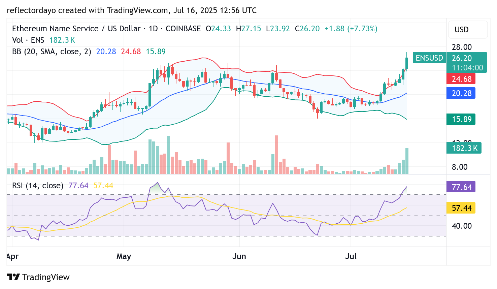
Task: Click the green 15.89 value in BB legend
Action: 156,52
